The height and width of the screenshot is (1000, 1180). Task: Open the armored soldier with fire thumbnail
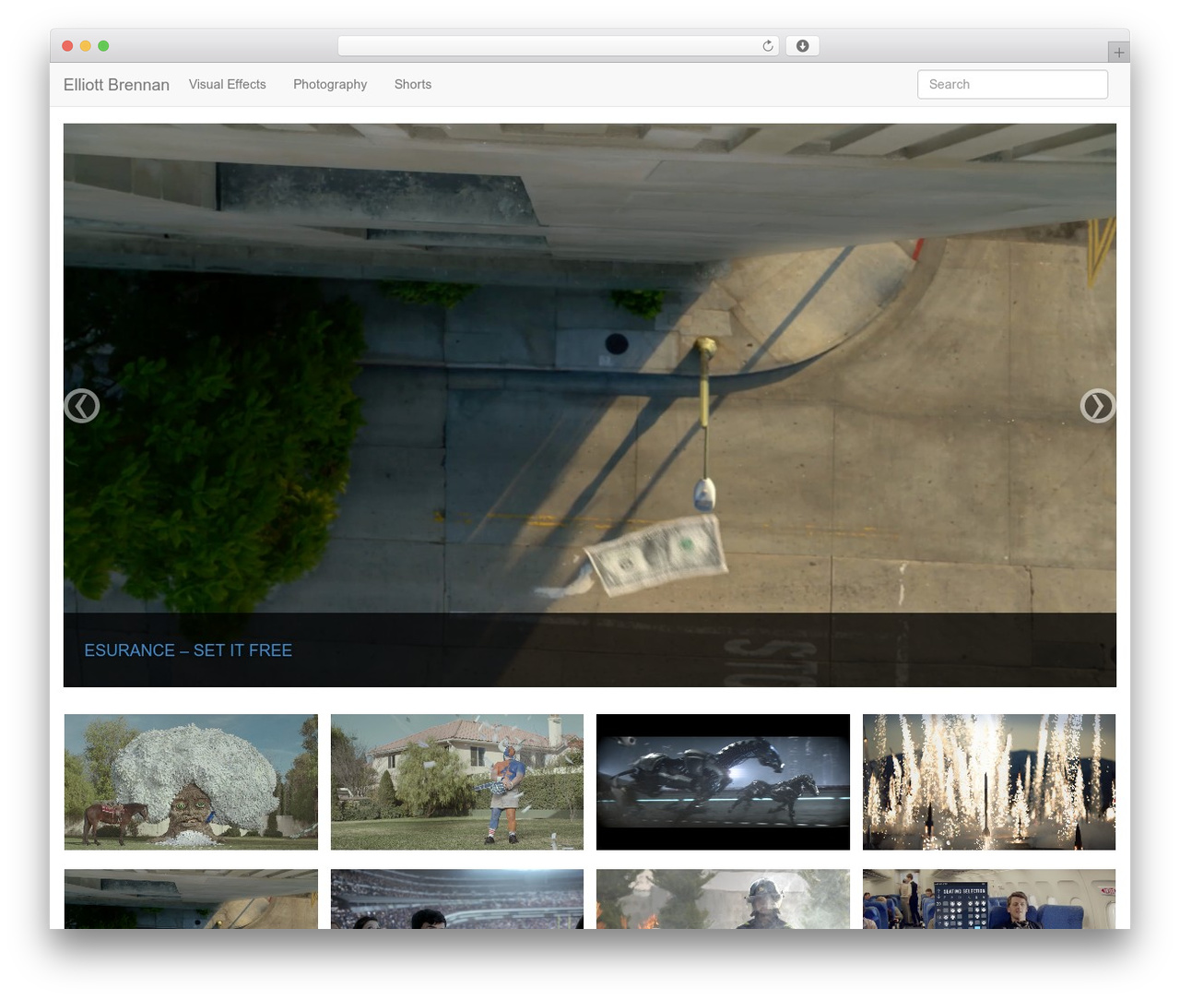pos(723,899)
